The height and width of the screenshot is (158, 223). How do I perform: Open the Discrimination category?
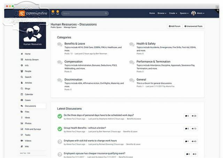click(74, 79)
